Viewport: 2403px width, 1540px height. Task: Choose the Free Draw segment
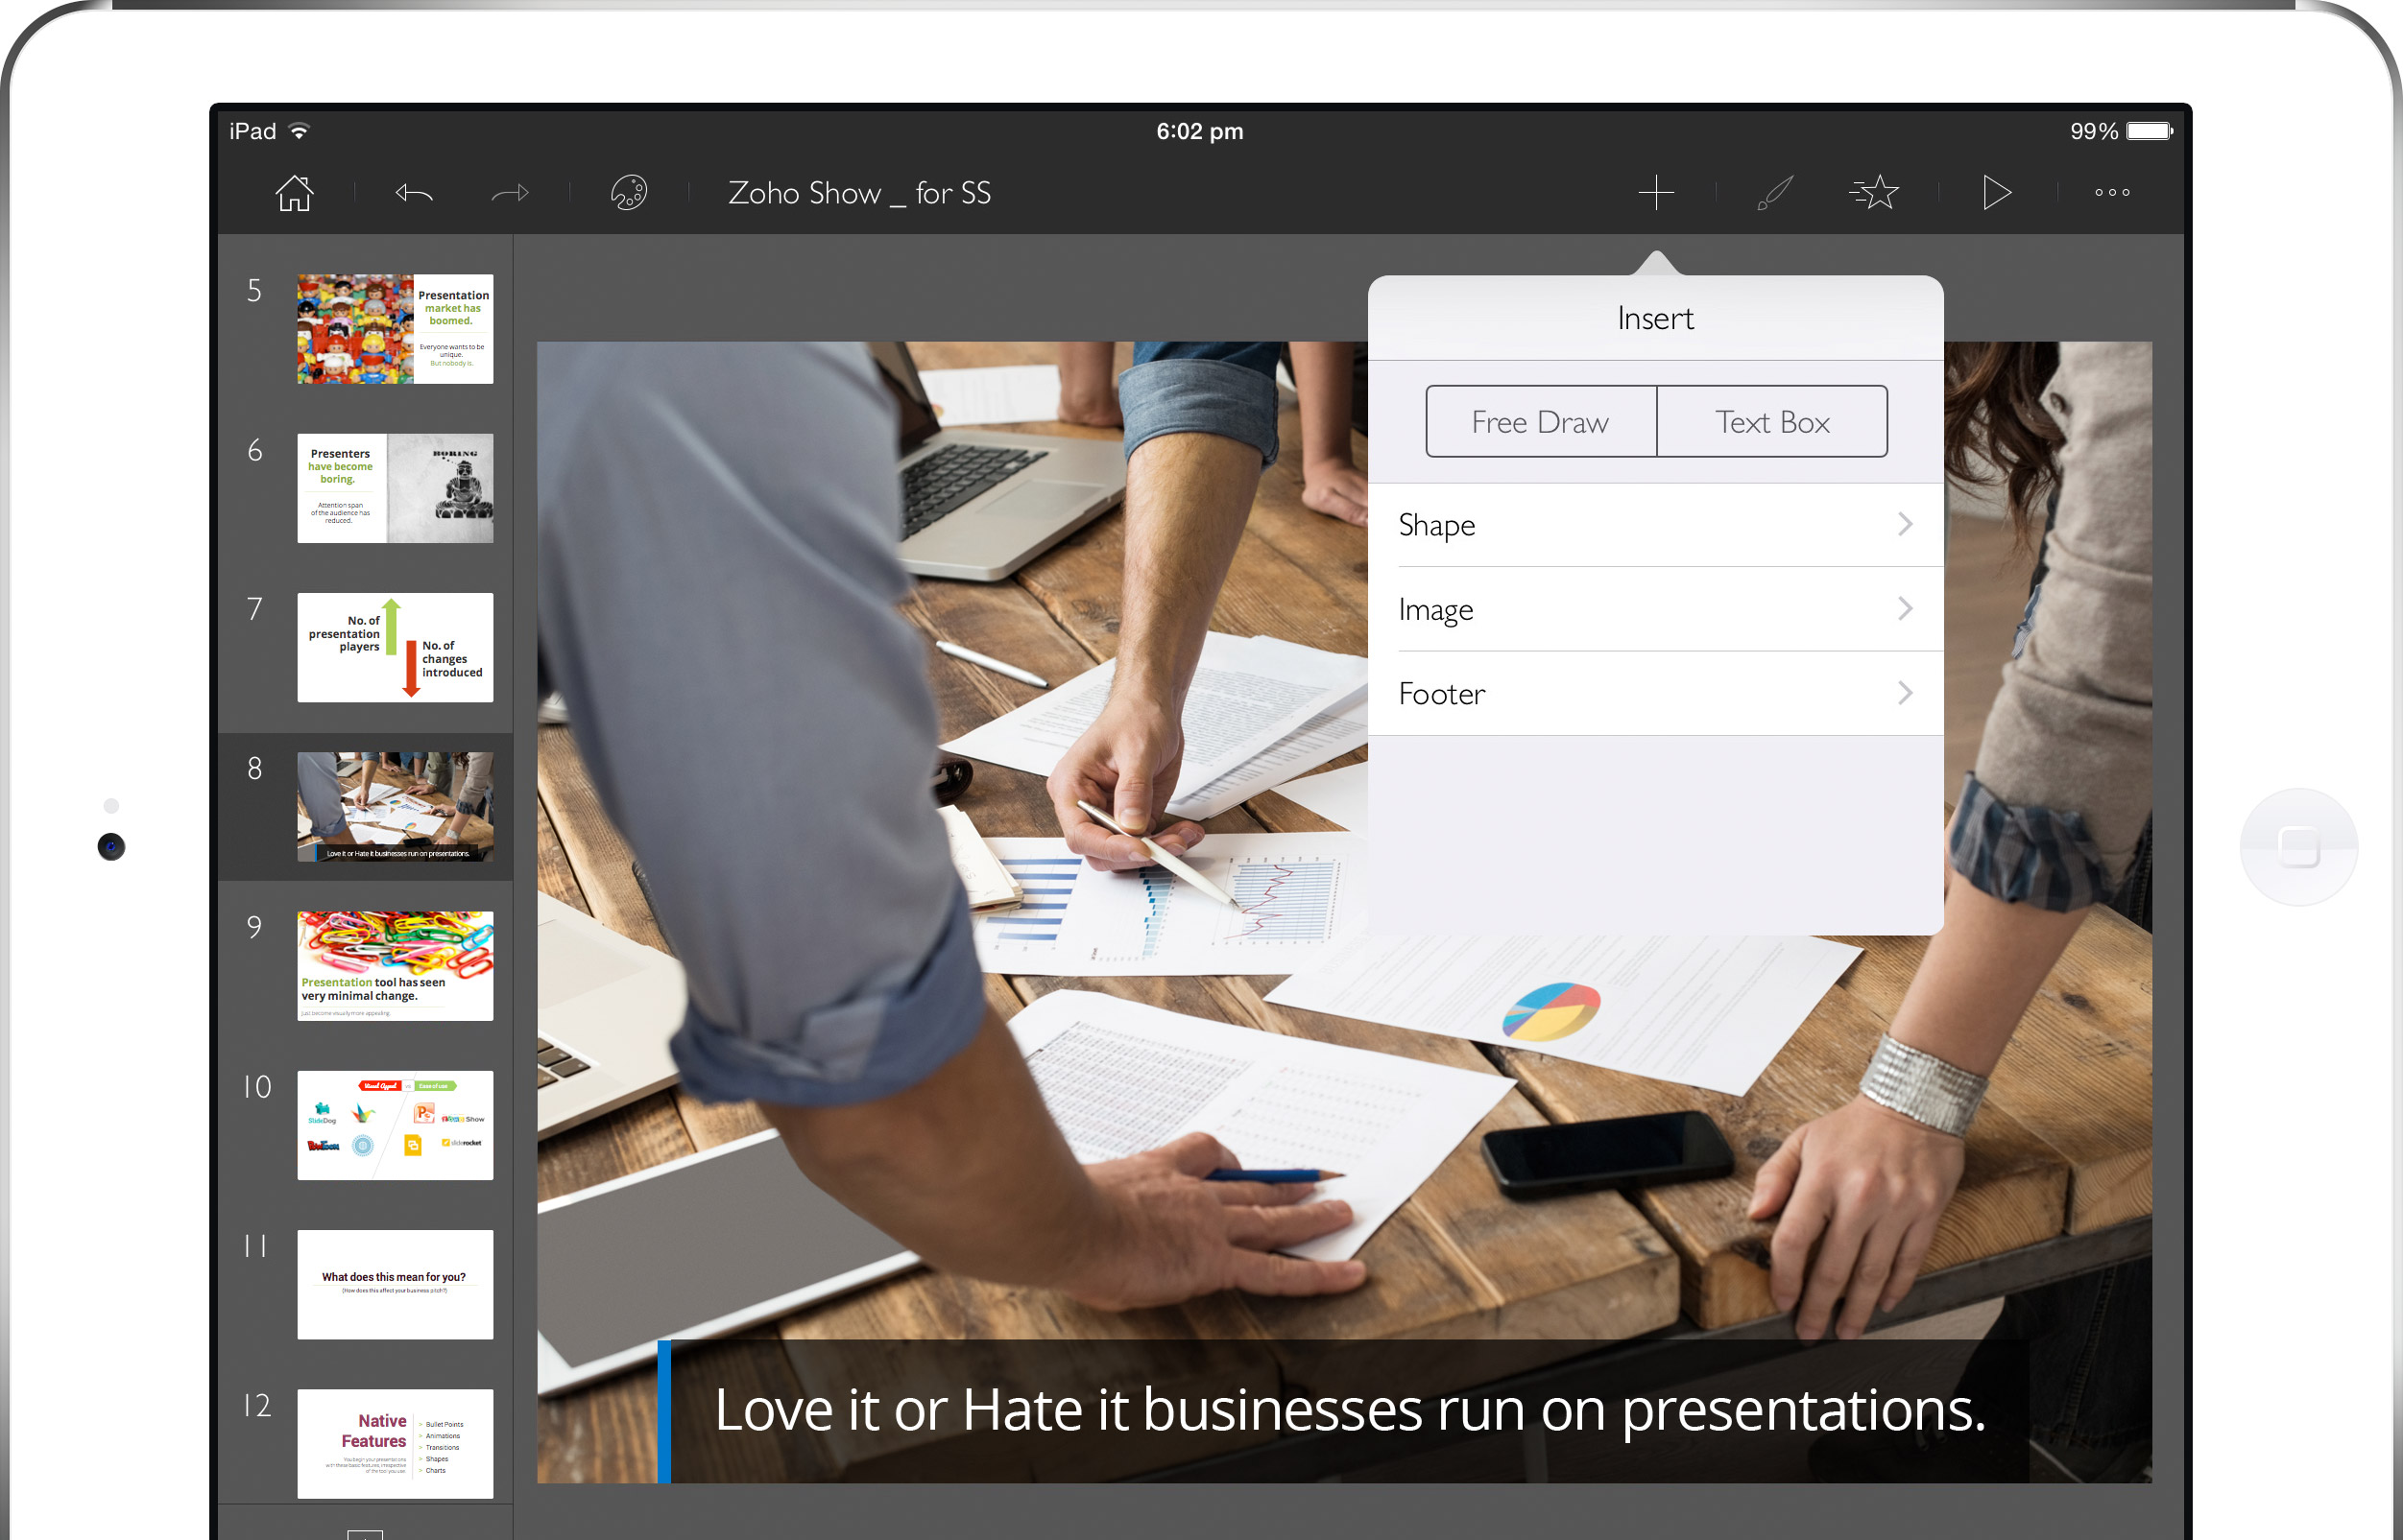[x=1541, y=422]
